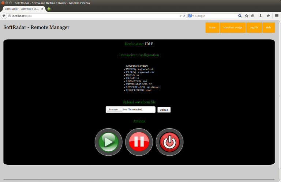
Task: Show bookmarks list icon in toolbar
Action: pos(253,16)
